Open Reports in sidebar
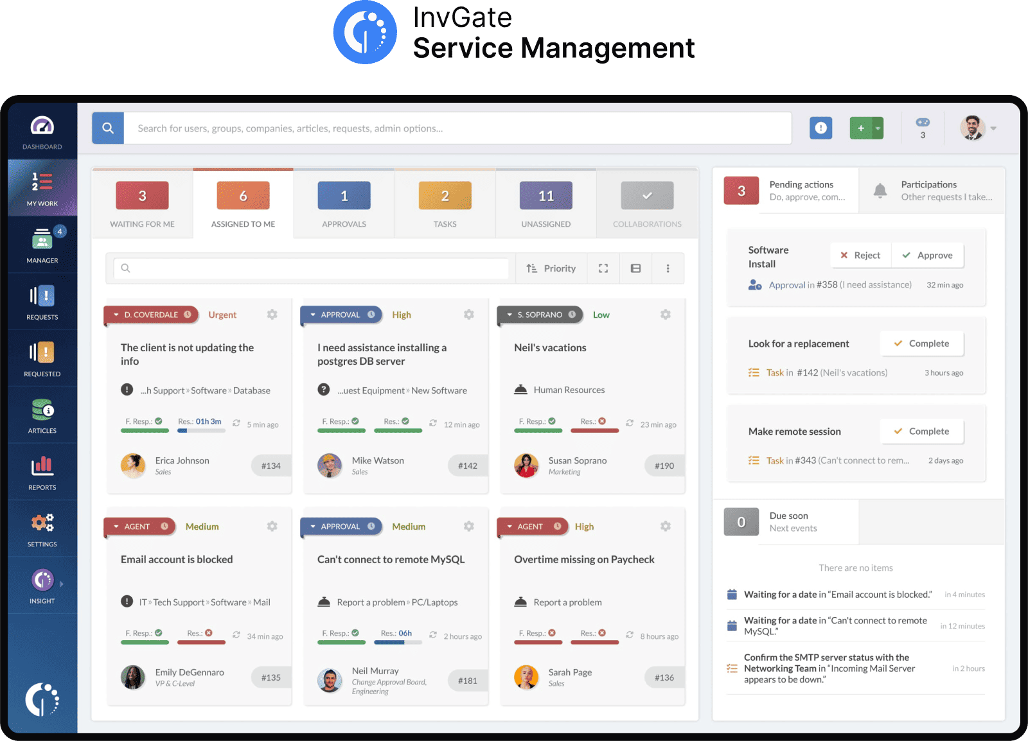1028x741 pixels. (x=42, y=472)
